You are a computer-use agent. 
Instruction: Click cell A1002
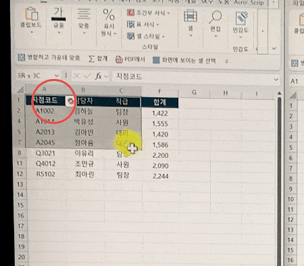coord(45,111)
